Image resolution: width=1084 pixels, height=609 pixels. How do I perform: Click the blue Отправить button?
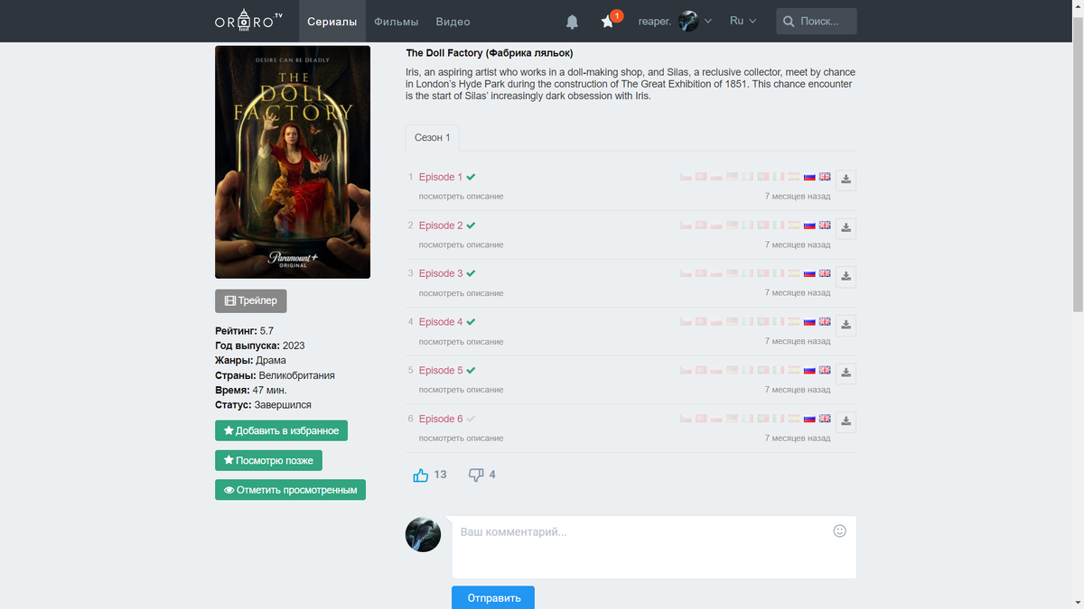click(x=493, y=597)
